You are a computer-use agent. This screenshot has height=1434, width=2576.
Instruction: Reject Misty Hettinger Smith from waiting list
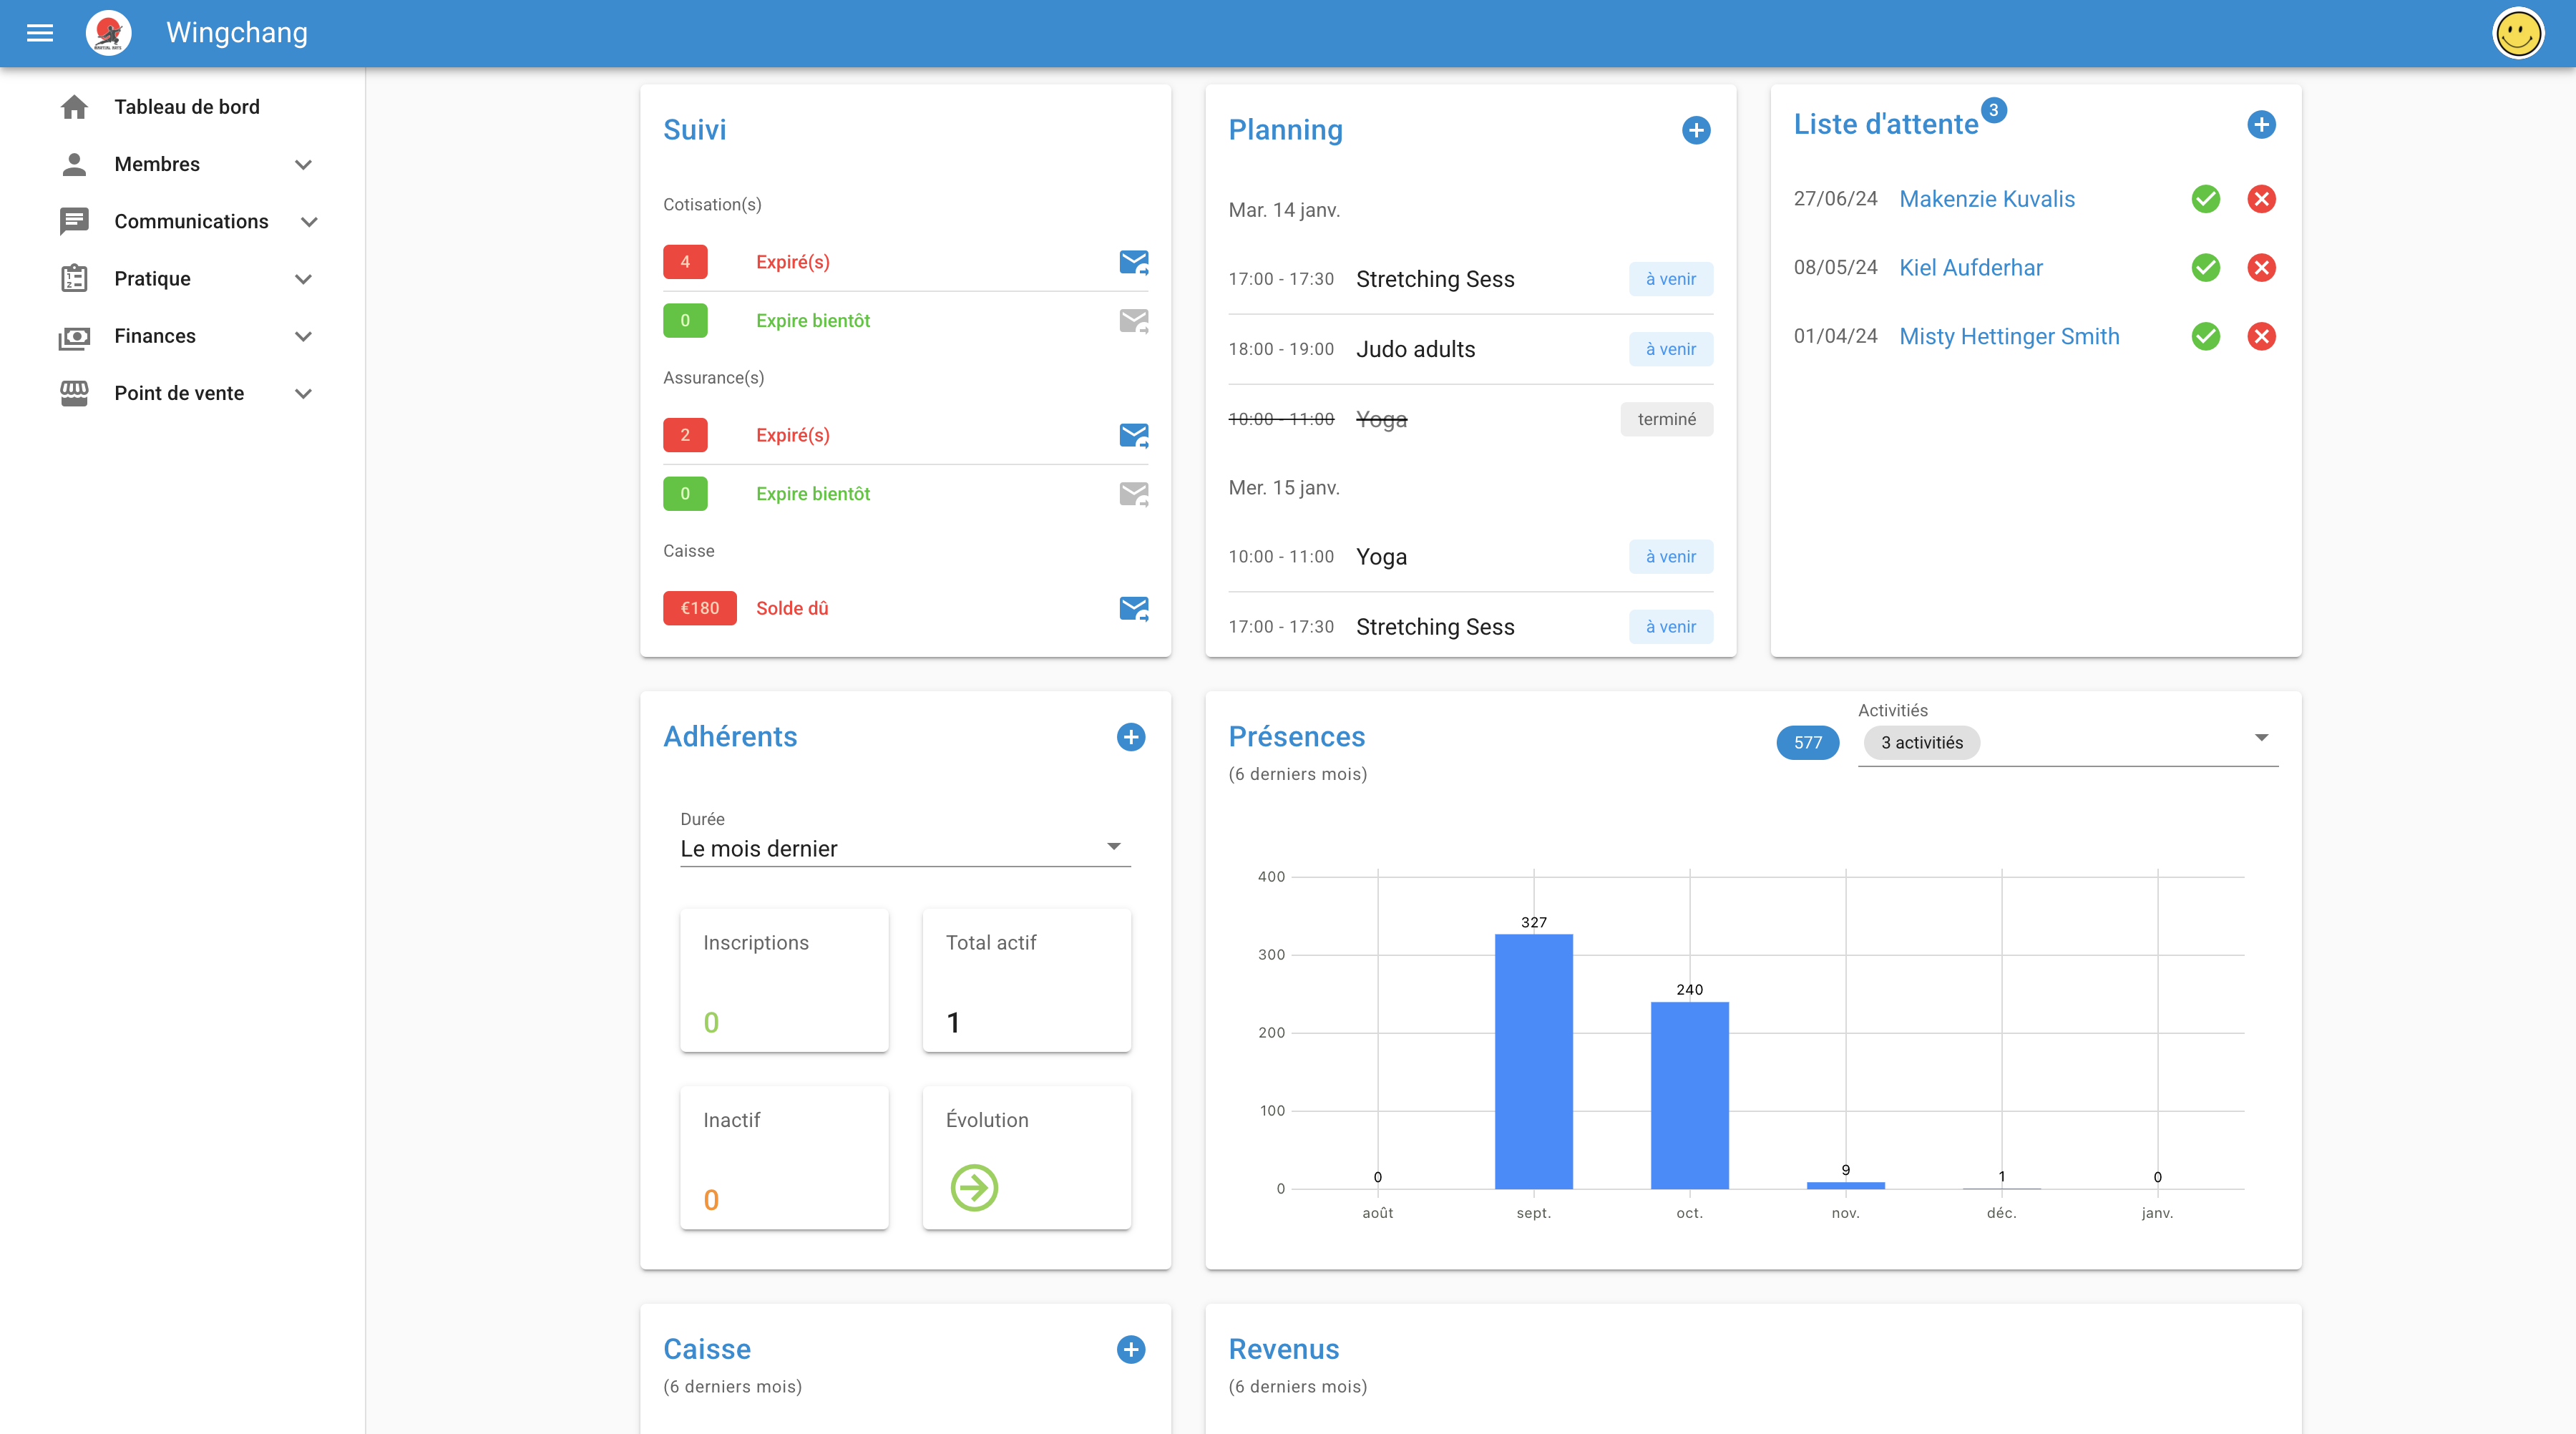2261,336
